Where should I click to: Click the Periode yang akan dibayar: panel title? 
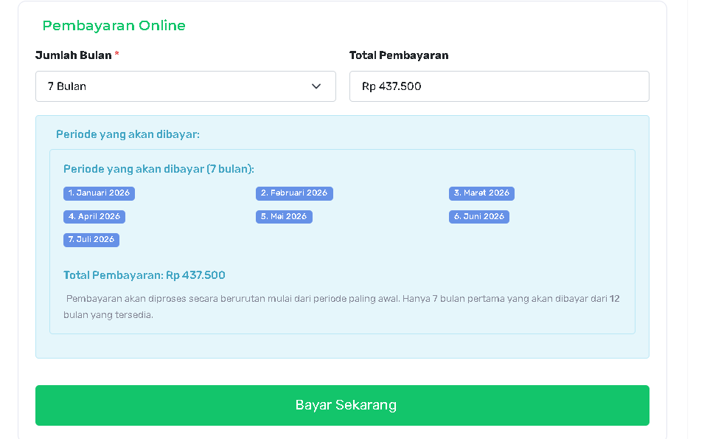(128, 134)
